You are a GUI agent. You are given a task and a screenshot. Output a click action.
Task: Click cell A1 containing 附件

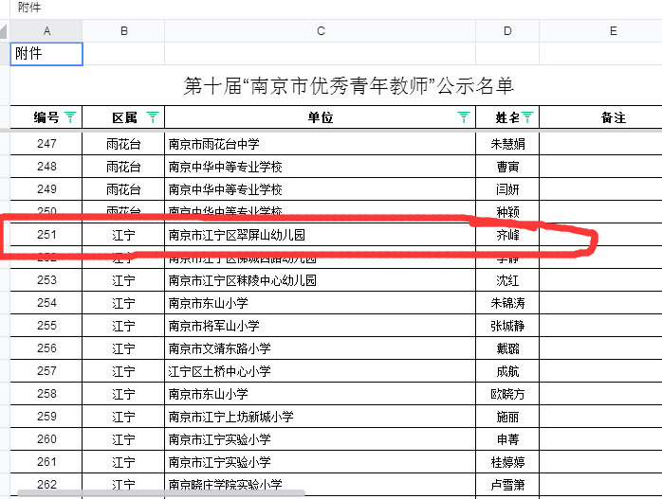pyautogui.click(x=46, y=54)
